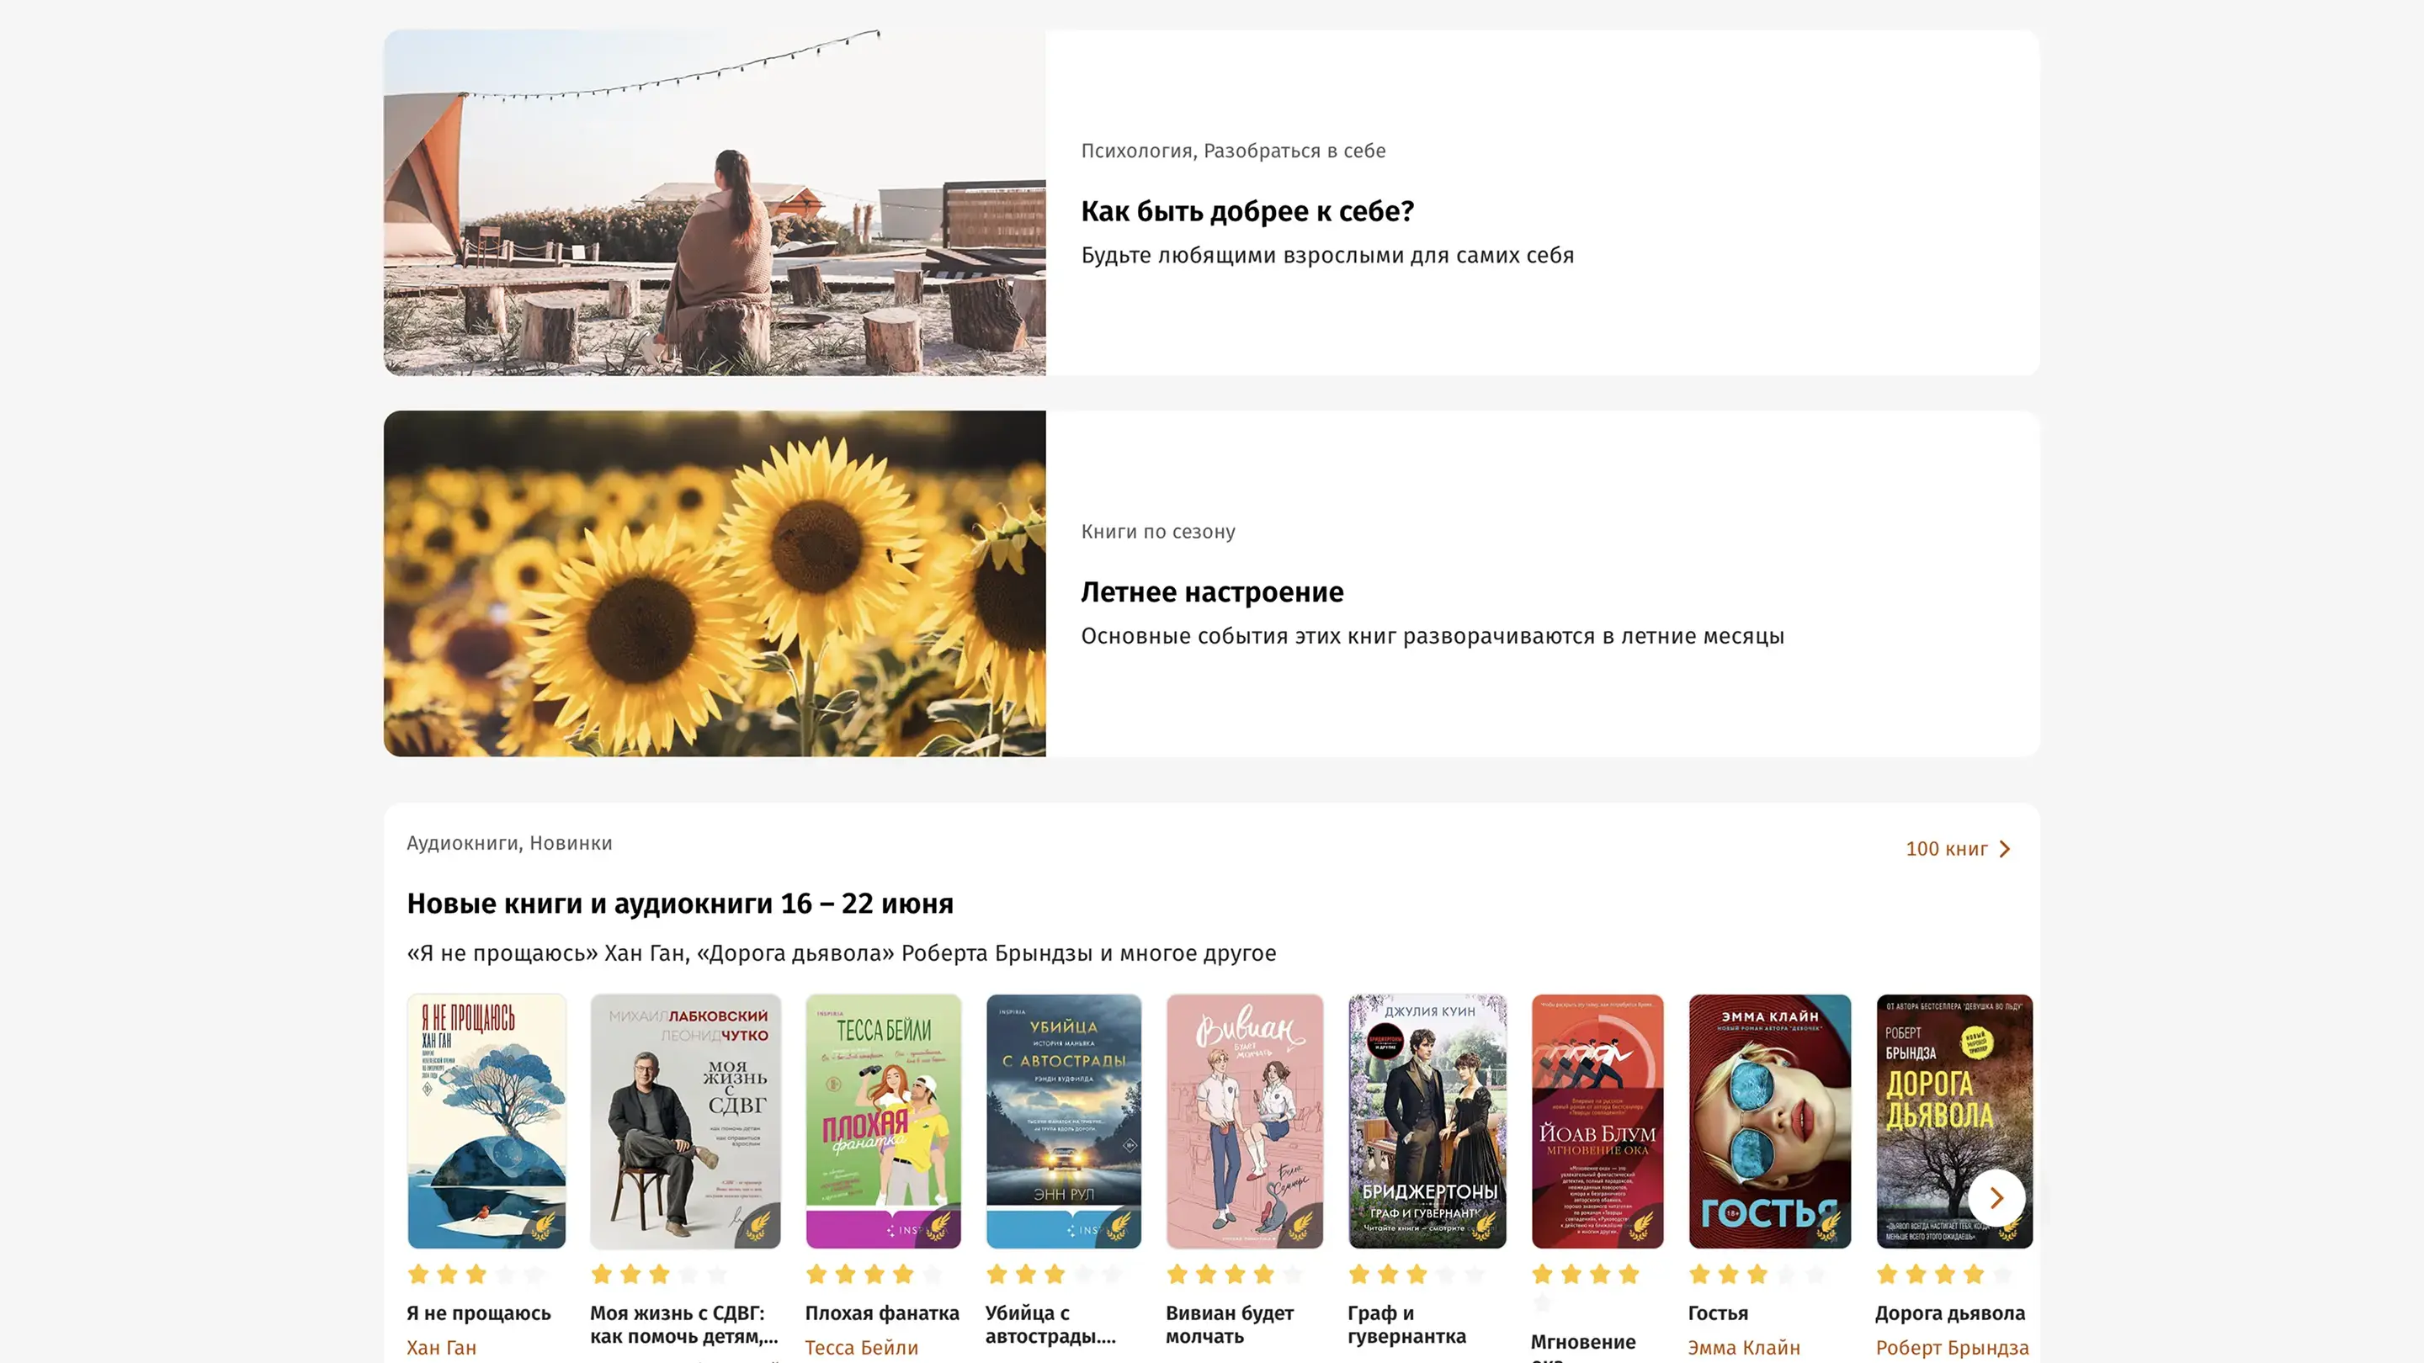
Task: Open author link 'Роберт Брындза'
Action: tap(1952, 1347)
